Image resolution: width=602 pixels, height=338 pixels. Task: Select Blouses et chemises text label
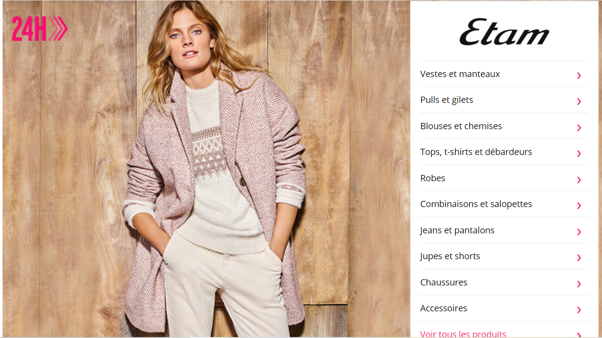(x=461, y=126)
